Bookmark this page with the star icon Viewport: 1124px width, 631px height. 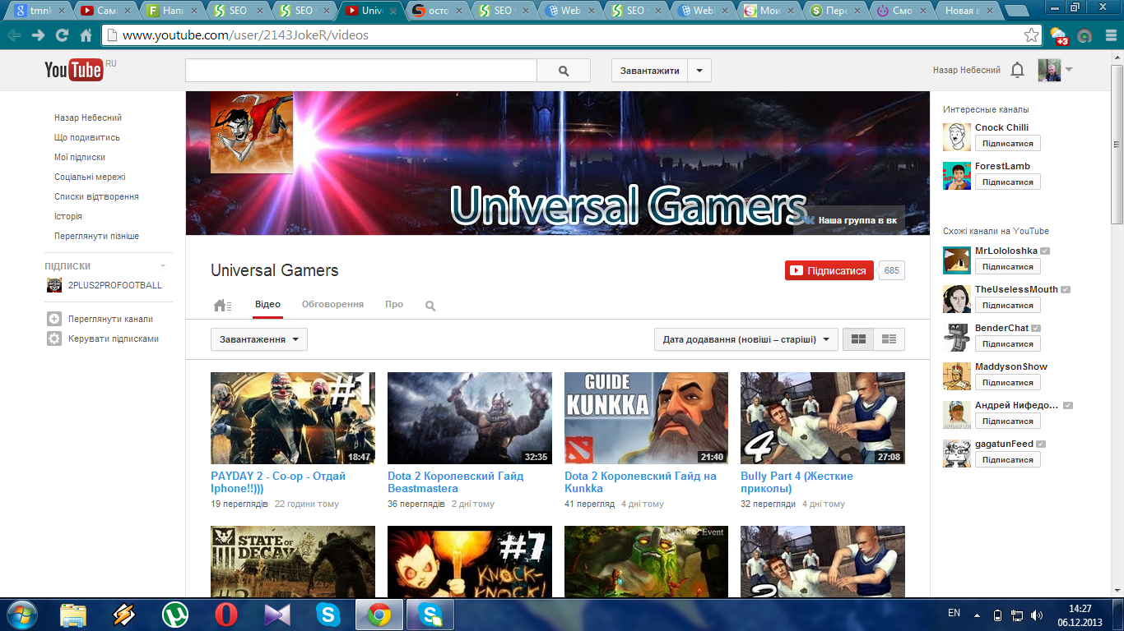(1031, 35)
